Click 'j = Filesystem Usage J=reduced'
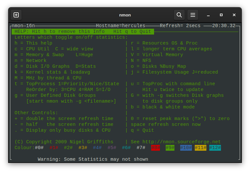250x172 pixels. [x=174, y=72]
